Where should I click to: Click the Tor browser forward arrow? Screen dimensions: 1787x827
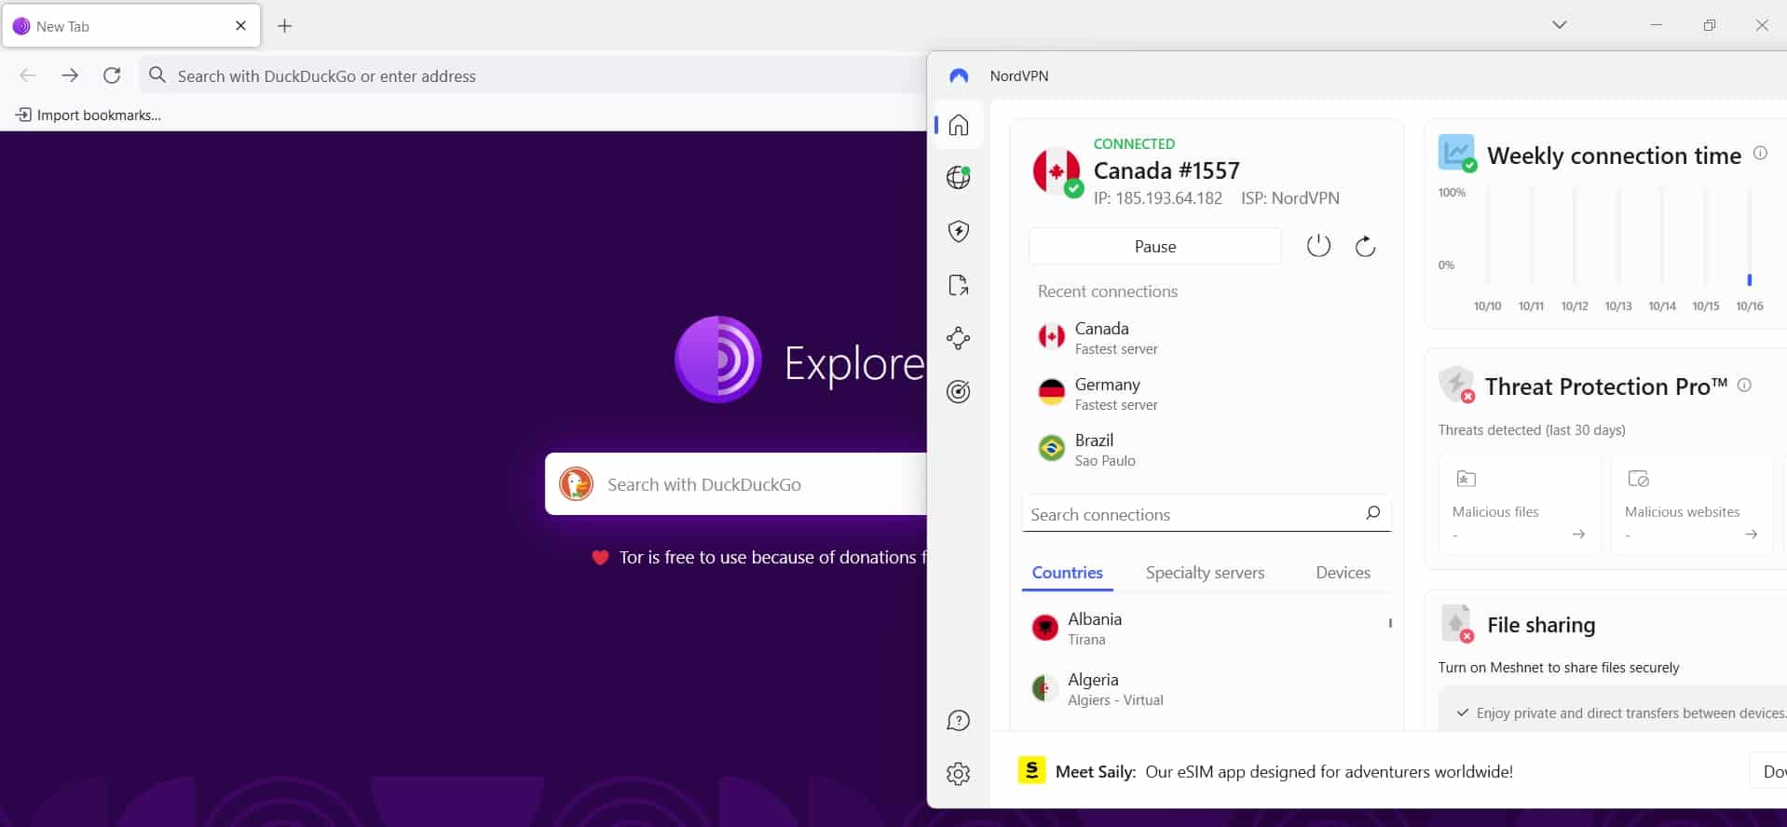pos(70,75)
